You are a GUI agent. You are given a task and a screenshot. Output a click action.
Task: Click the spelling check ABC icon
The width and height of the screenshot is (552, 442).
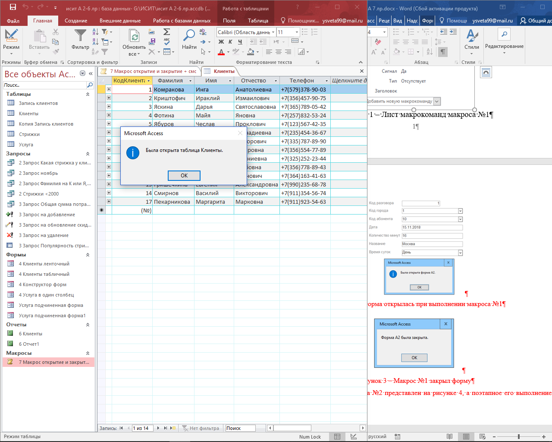[166, 42]
